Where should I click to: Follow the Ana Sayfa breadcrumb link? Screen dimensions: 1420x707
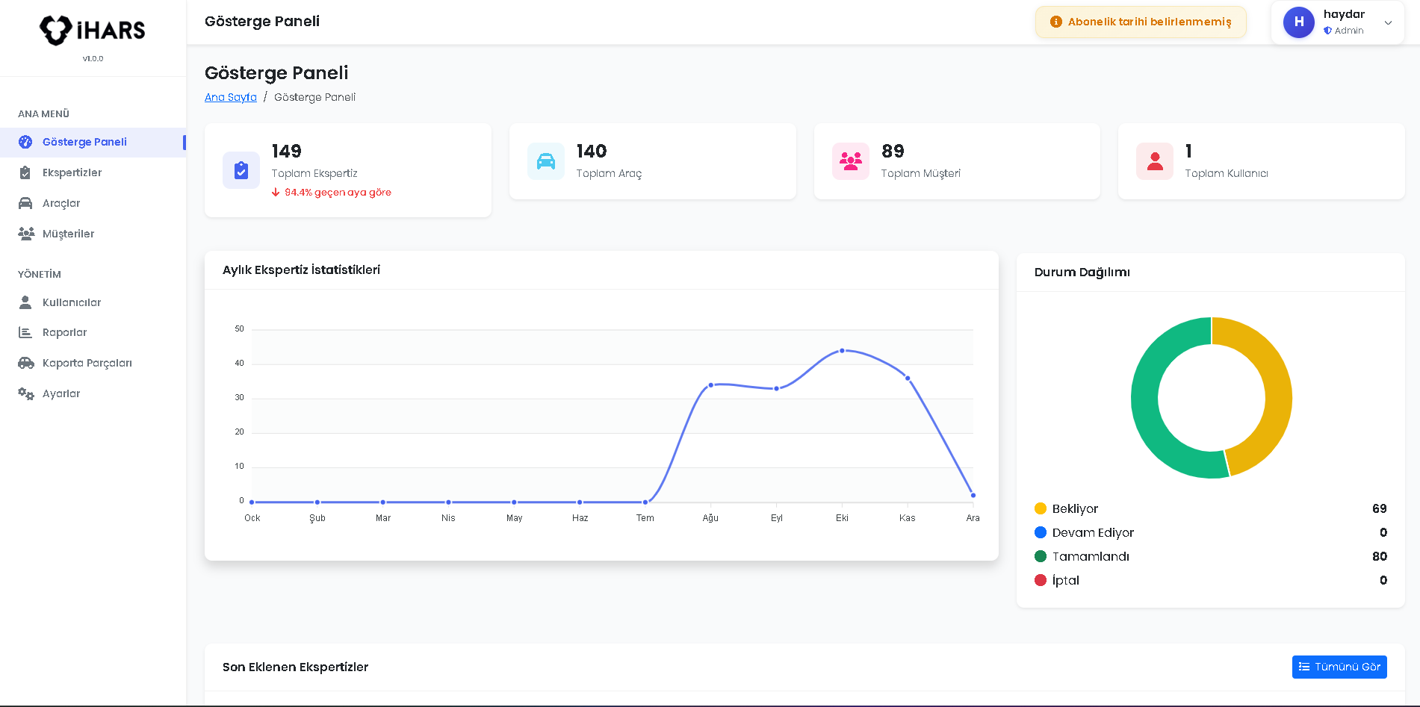coord(230,97)
